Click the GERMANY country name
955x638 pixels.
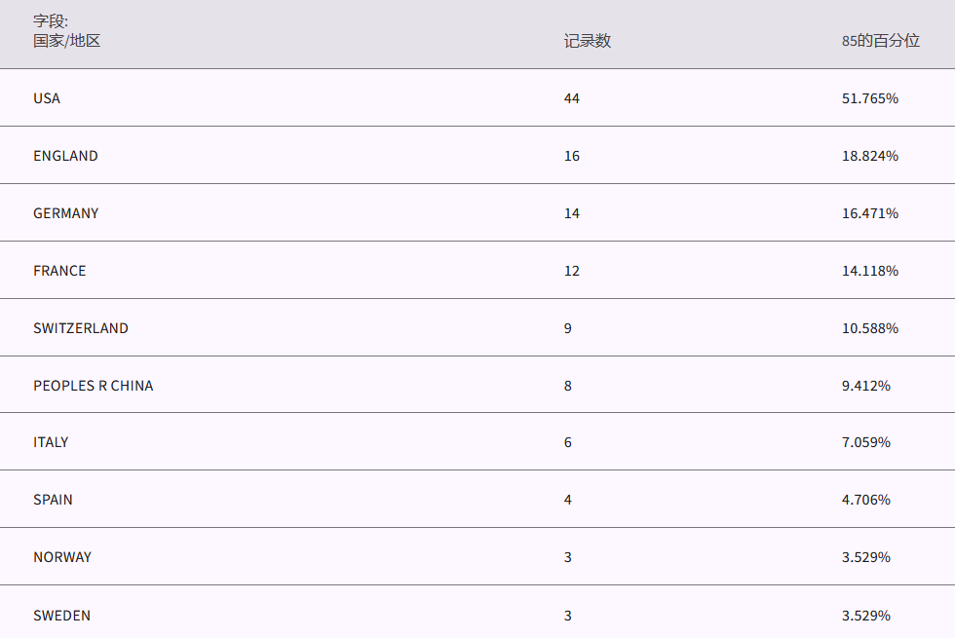tap(65, 213)
